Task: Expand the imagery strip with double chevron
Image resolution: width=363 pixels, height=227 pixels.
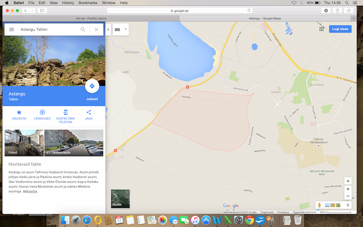Action: click(x=348, y=205)
